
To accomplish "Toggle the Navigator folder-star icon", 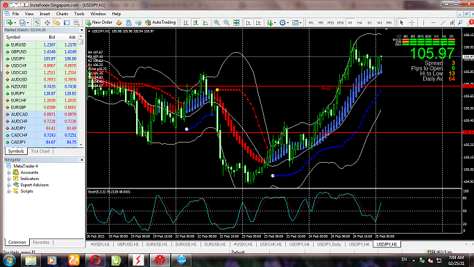I will click(x=57, y=23).
